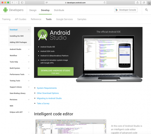The image size is (151, 134).
Task: Click the Intelligent code editor heading
Action: click(x=54, y=114)
